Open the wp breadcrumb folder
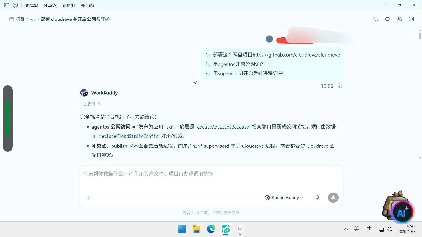The image size is (422, 237). point(33,19)
